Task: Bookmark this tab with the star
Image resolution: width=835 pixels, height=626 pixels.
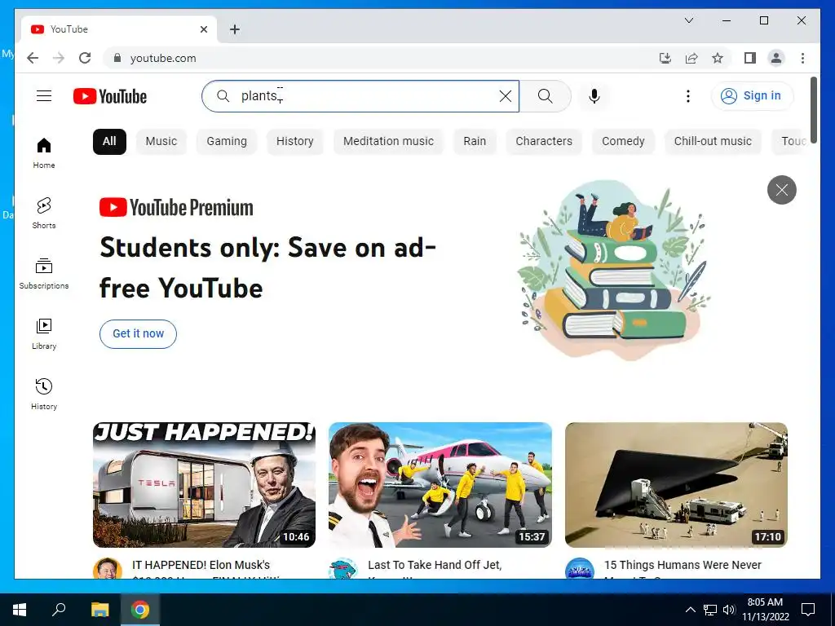Action: click(x=718, y=58)
